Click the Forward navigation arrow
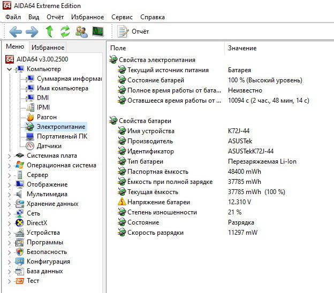The width and height of the screenshot is (334, 293). coord(32,32)
